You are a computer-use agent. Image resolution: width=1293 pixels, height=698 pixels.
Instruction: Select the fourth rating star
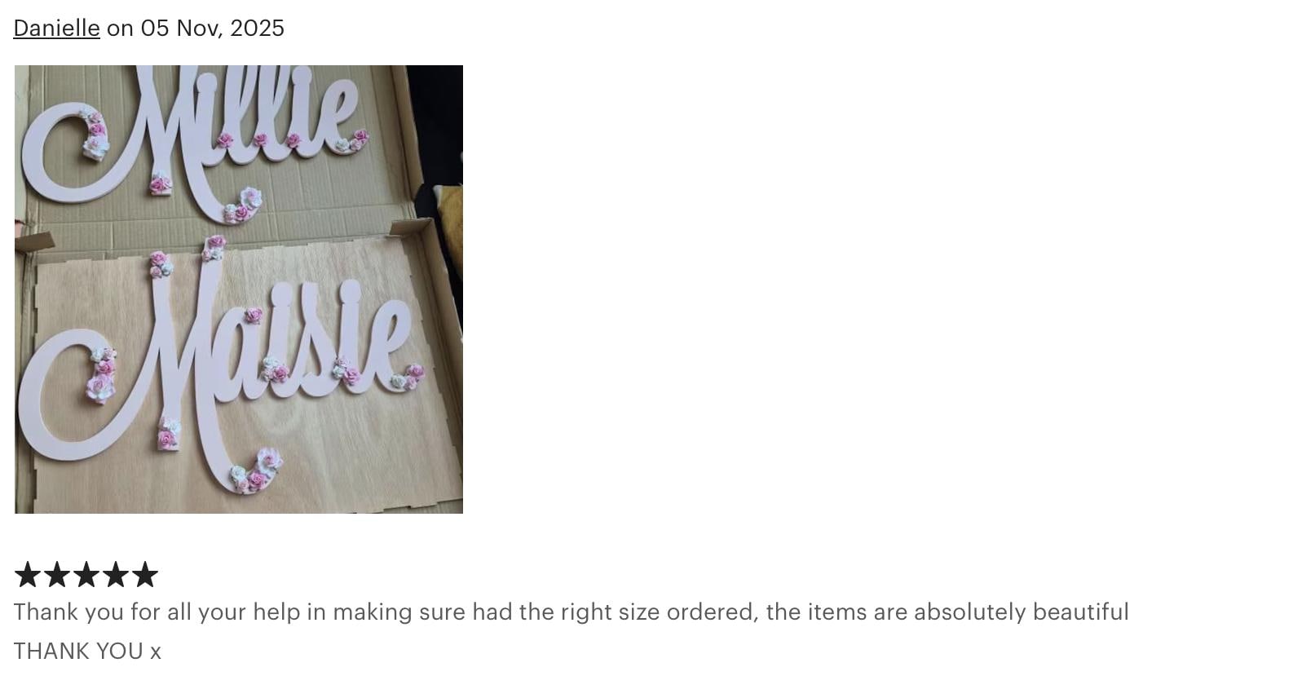pyautogui.click(x=115, y=575)
